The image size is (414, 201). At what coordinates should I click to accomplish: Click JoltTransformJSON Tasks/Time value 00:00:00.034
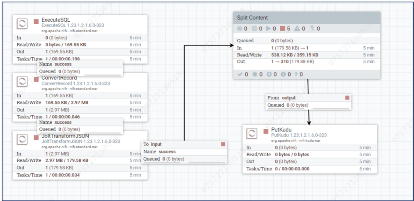point(65,175)
